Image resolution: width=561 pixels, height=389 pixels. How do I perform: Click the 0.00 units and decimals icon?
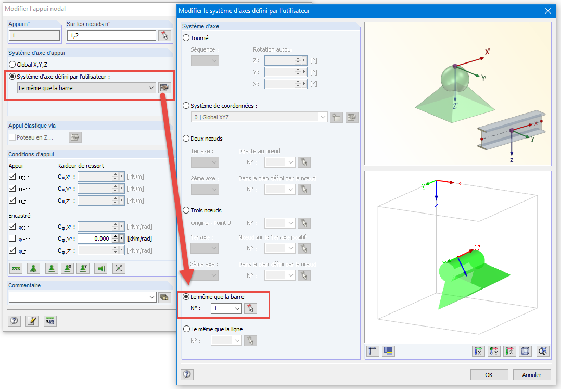(50, 321)
